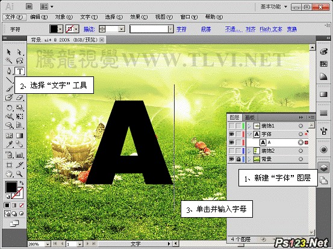Click the Flash 文本 link

[271, 29]
